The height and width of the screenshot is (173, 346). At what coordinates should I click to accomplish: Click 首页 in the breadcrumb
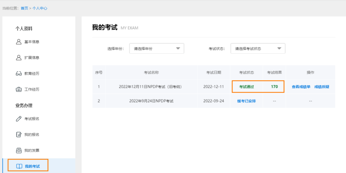coord(24,8)
